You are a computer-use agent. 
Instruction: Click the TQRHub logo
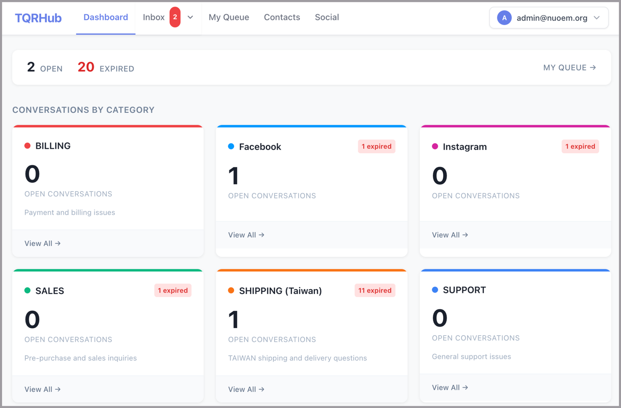coord(38,18)
